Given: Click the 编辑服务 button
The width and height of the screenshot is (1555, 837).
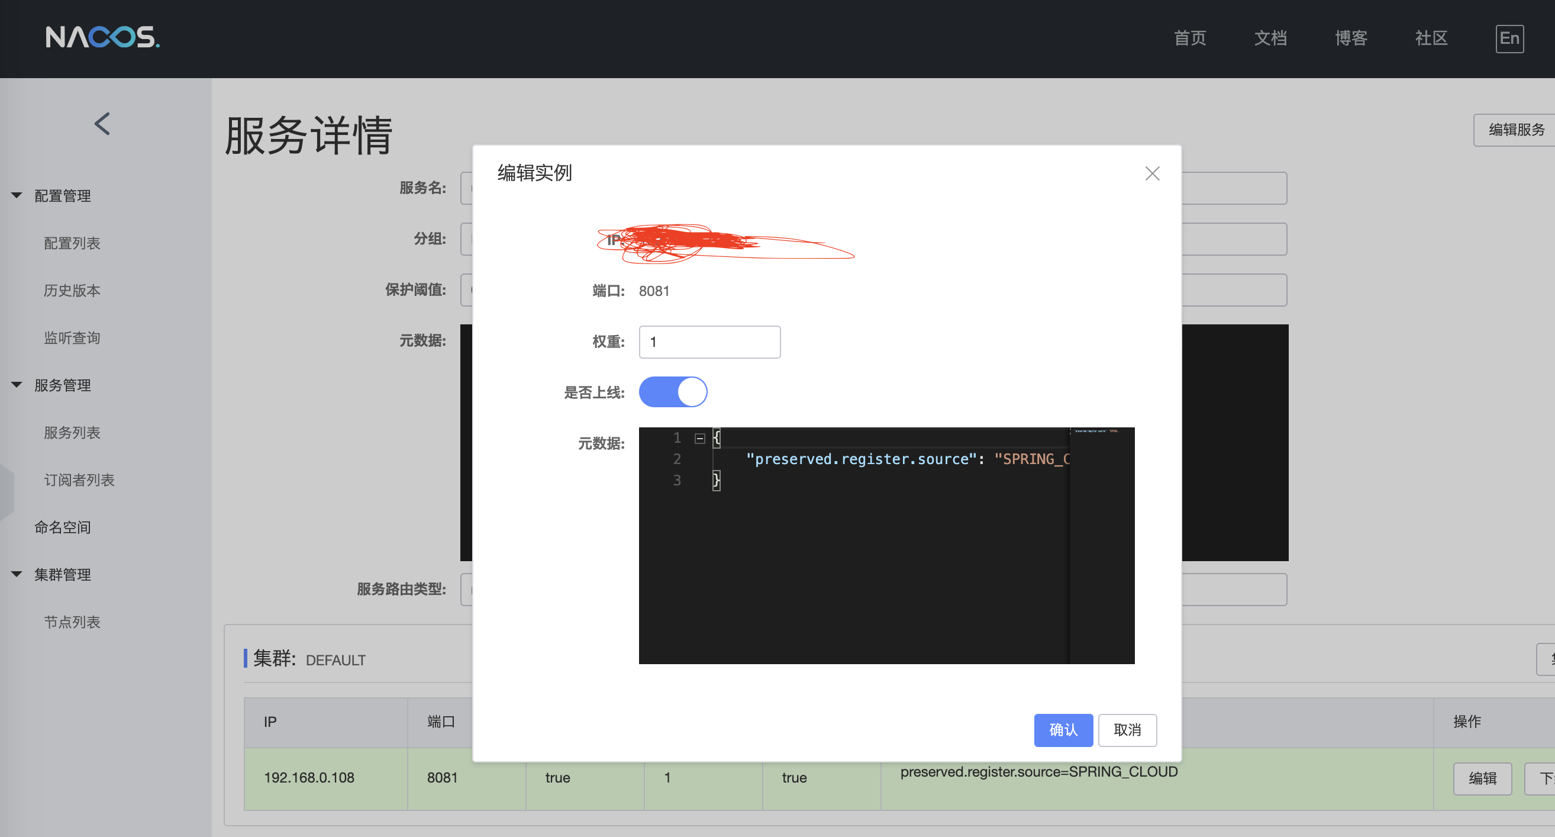Looking at the screenshot, I should point(1515,130).
